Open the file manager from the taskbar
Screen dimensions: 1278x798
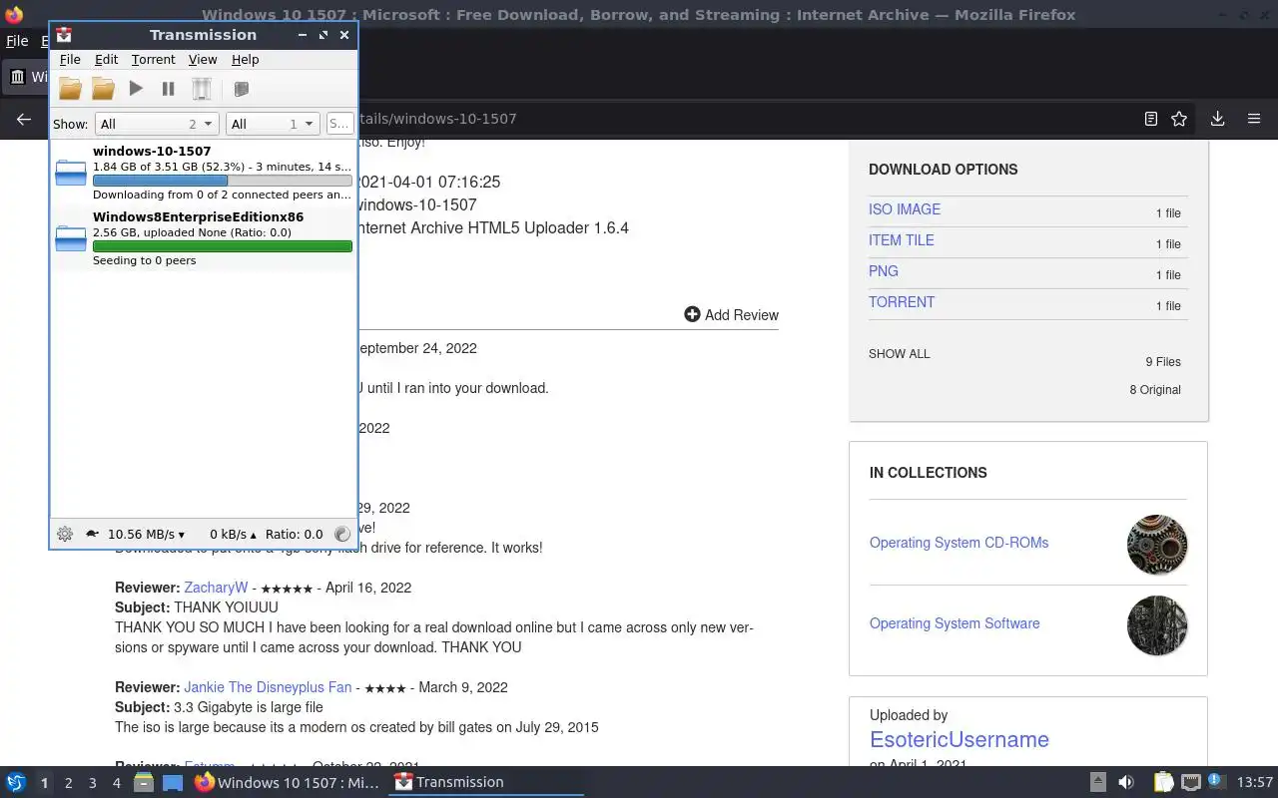(x=143, y=782)
